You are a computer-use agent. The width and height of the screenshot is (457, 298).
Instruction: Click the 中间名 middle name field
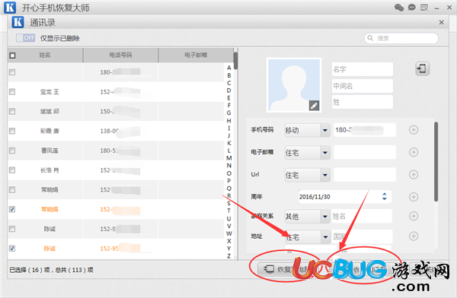tap(363, 86)
